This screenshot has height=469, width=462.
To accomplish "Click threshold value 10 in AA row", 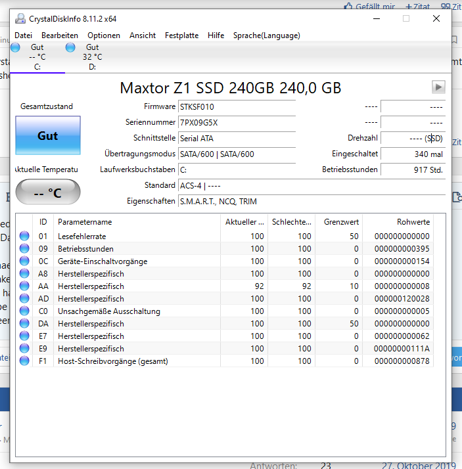I will coord(354,286).
